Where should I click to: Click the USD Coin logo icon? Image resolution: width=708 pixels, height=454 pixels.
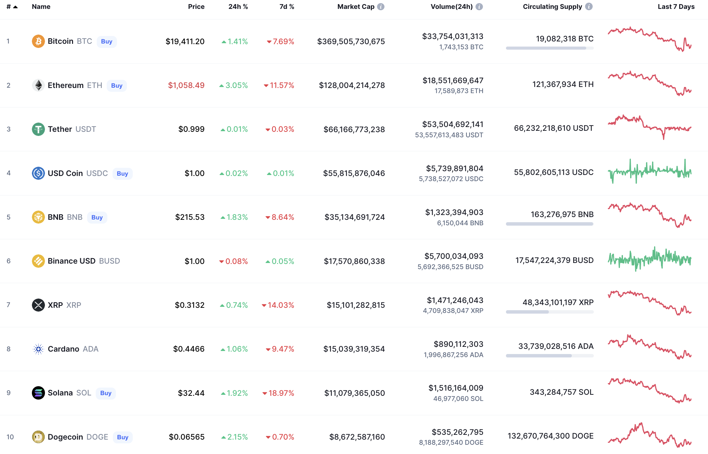(x=38, y=173)
